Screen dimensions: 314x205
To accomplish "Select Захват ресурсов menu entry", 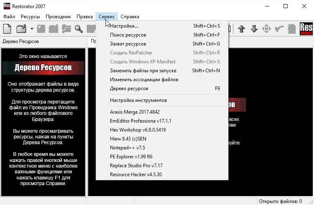I will (x=162, y=44).
